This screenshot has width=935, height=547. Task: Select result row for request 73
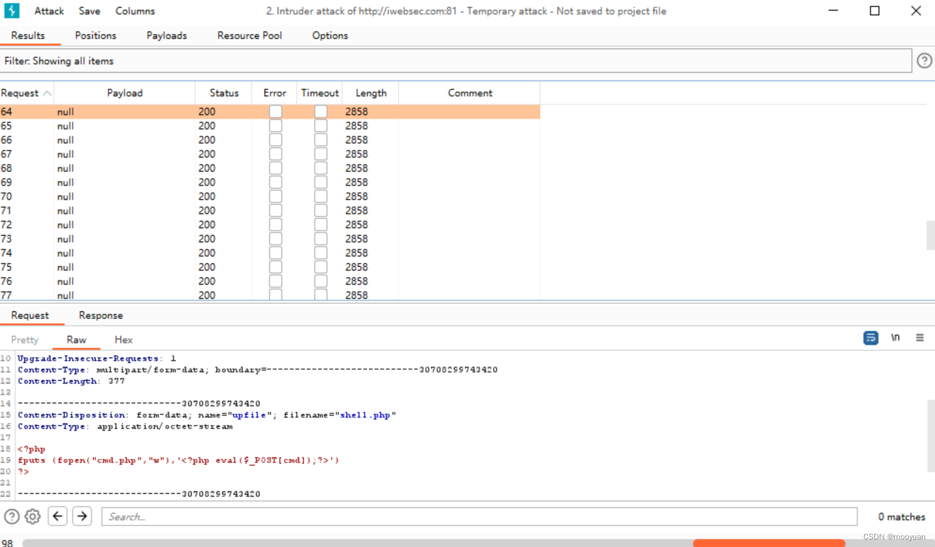click(270, 239)
